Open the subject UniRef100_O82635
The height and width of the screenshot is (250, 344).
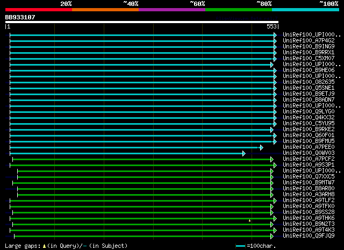[309, 82]
